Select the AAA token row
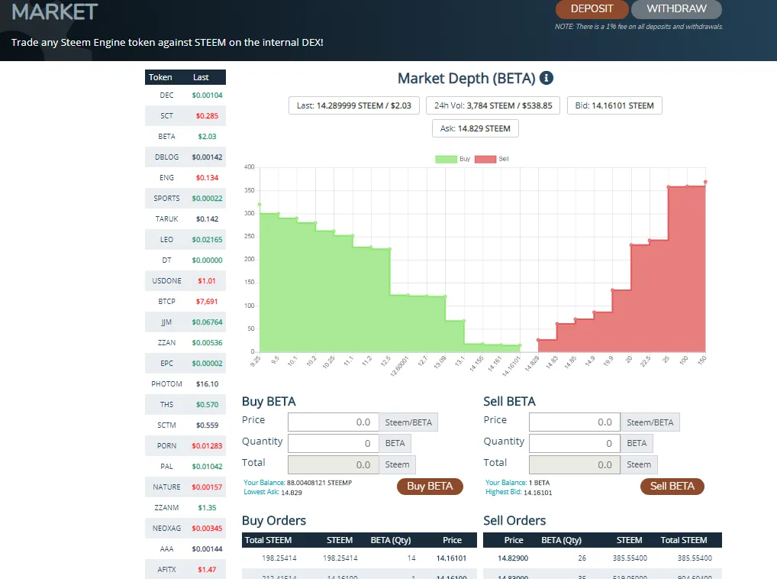The width and height of the screenshot is (777, 579). click(x=185, y=548)
